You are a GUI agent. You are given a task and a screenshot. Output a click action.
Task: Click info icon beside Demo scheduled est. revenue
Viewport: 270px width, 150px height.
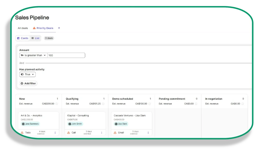point(150,104)
